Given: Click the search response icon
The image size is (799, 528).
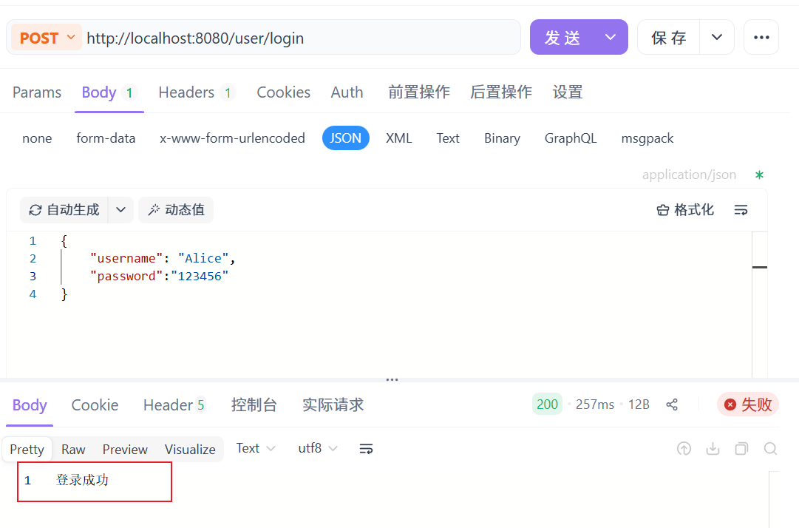Looking at the screenshot, I should click(x=770, y=448).
